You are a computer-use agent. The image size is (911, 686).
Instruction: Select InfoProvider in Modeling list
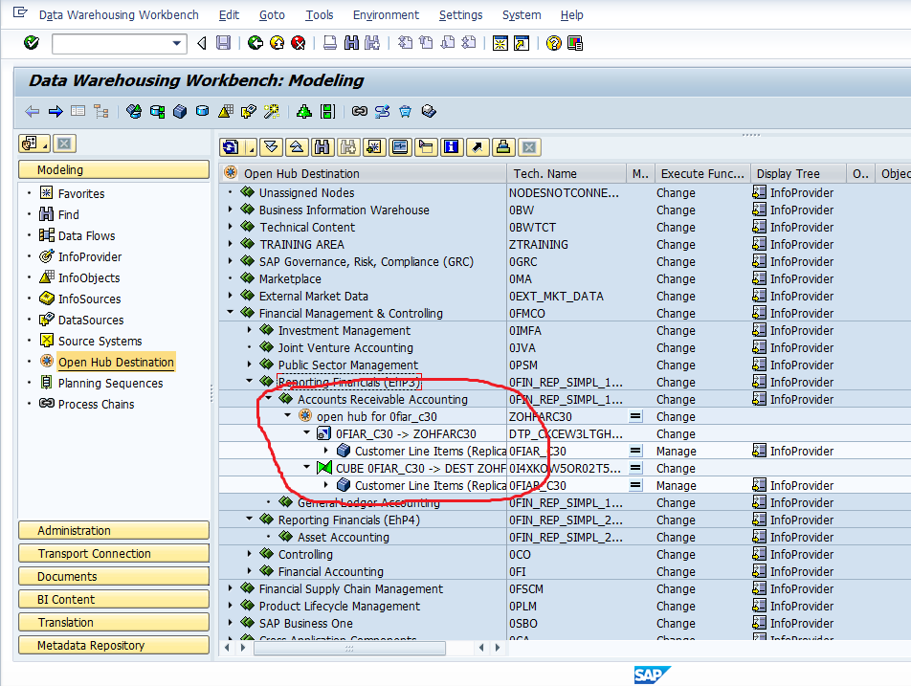[x=90, y=256]
